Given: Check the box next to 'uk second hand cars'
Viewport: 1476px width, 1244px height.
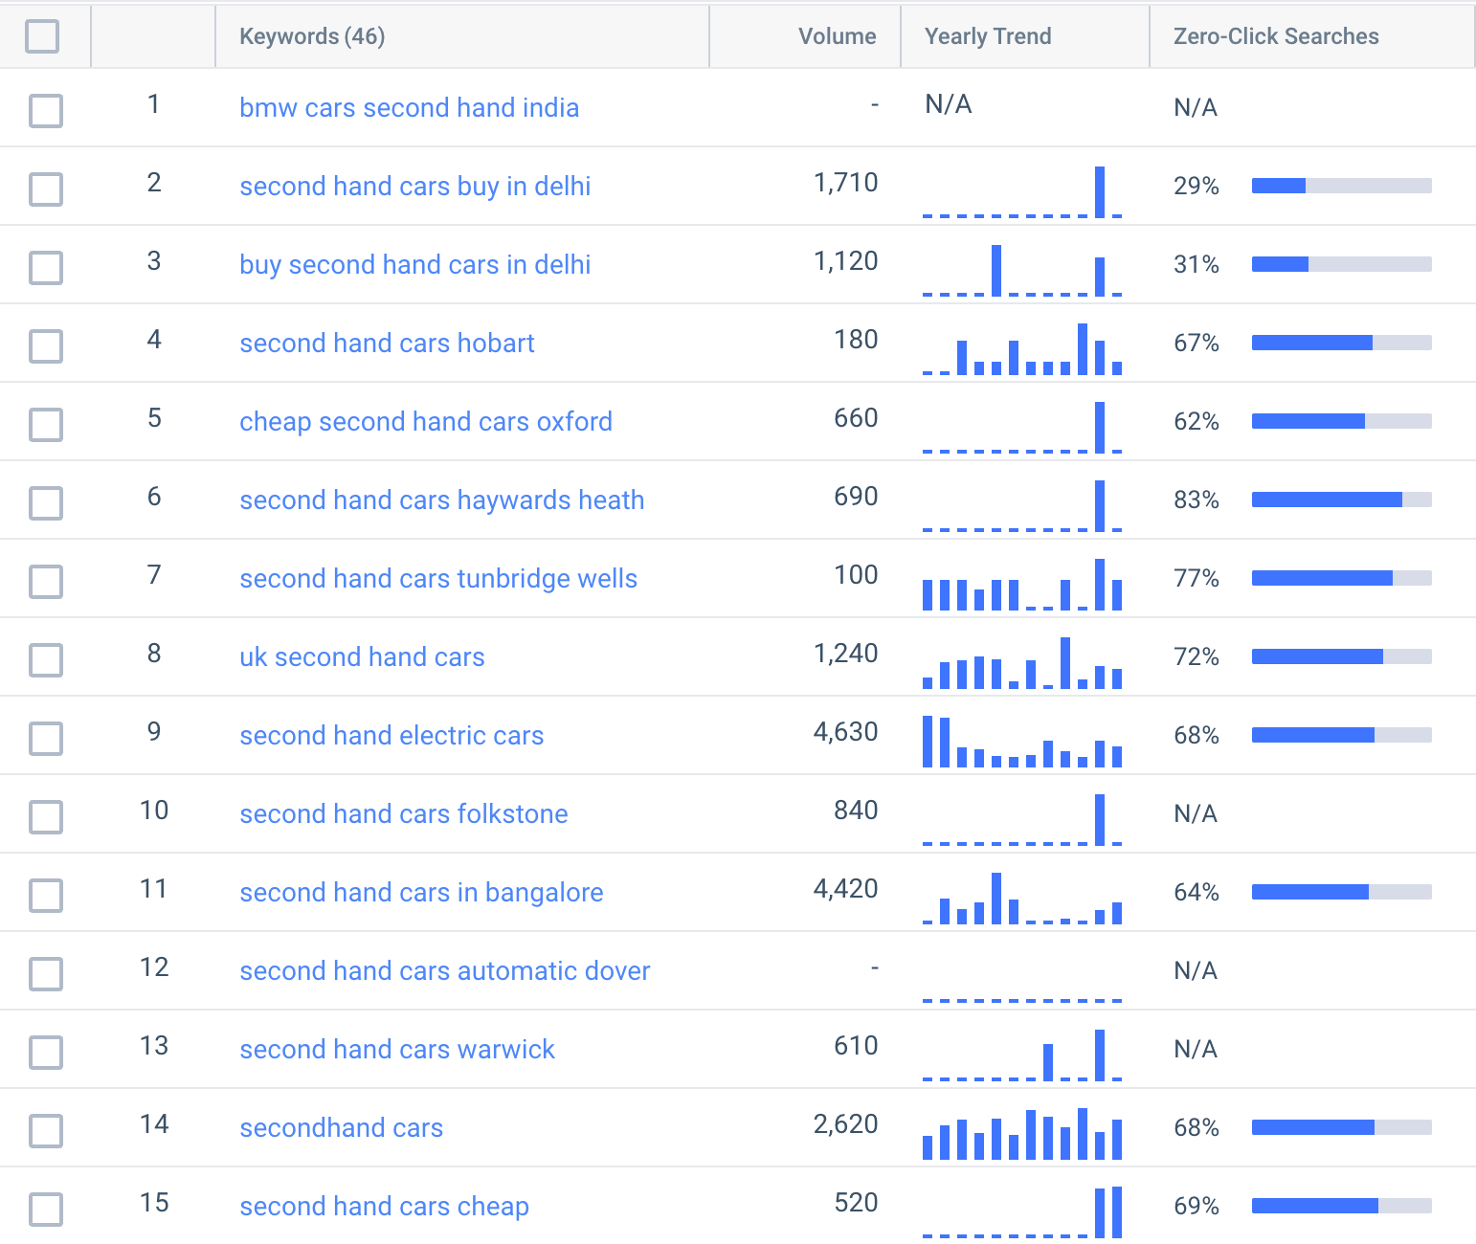Looking at the screenshot, I should pos(45,659).
